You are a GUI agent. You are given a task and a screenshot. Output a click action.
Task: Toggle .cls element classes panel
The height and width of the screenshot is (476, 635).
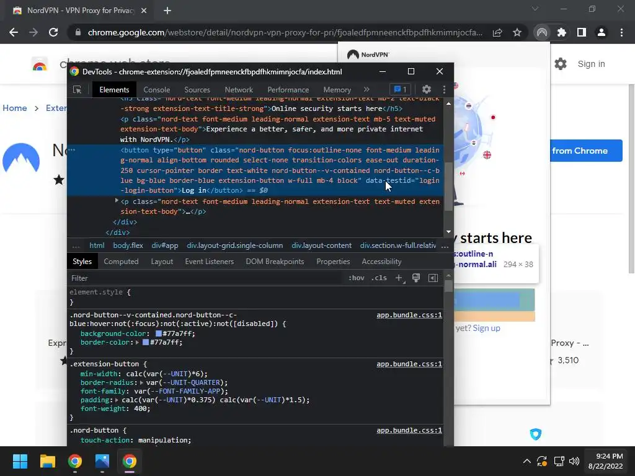379,278
